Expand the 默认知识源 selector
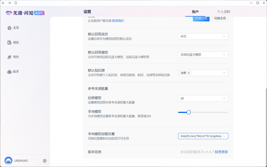 click(x=203, y=73)
